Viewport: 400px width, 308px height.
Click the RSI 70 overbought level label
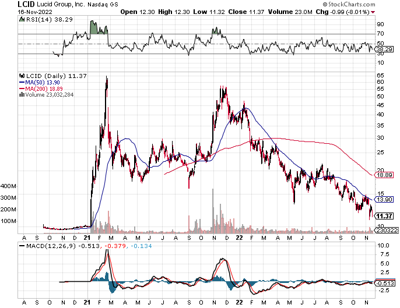[380, 34]
